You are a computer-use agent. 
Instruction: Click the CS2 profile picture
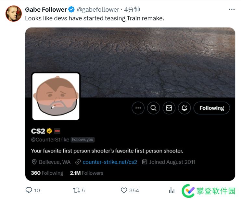pos(56,96)
